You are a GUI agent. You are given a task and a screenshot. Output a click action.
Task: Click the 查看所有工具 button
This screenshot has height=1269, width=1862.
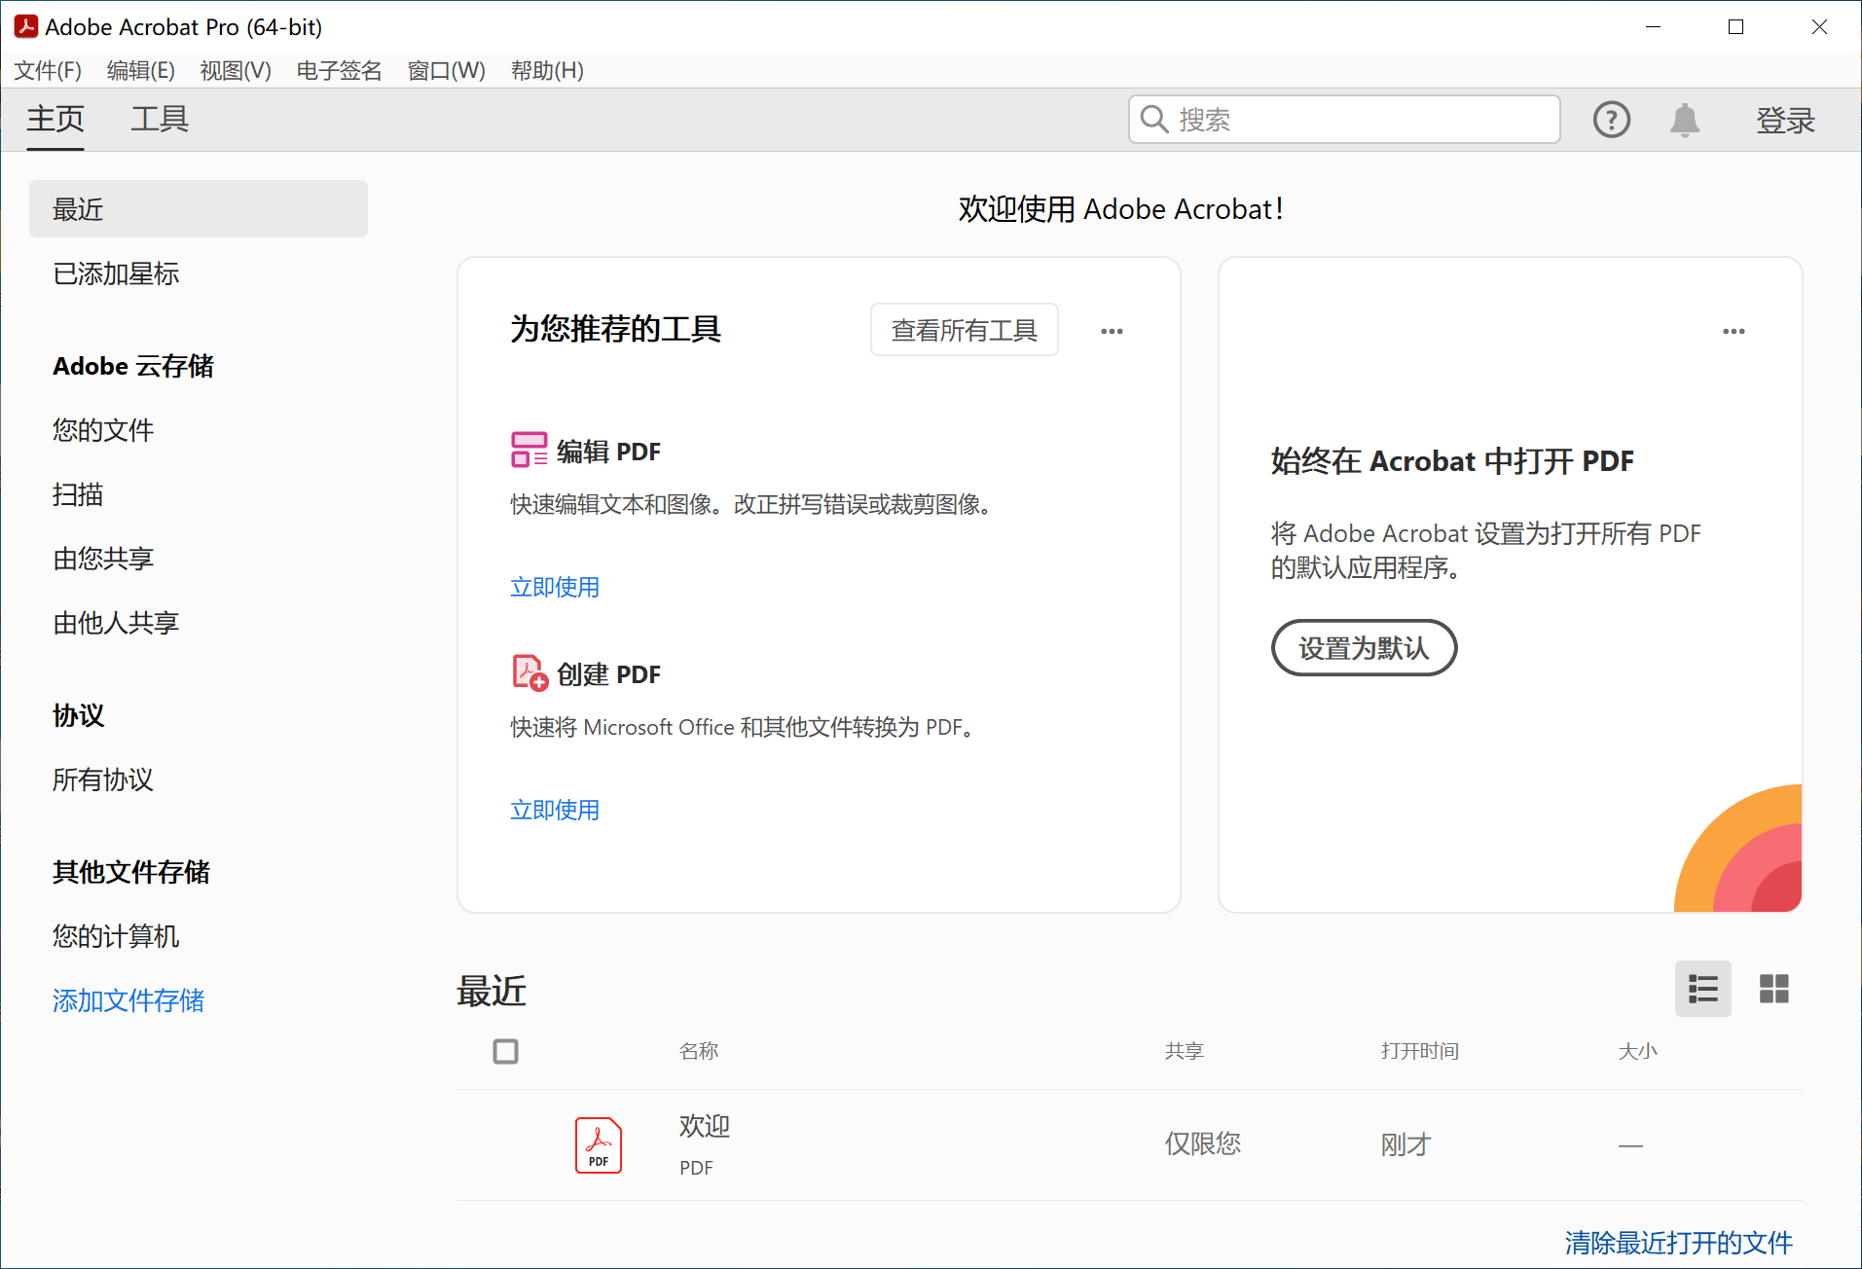point(963,329)
